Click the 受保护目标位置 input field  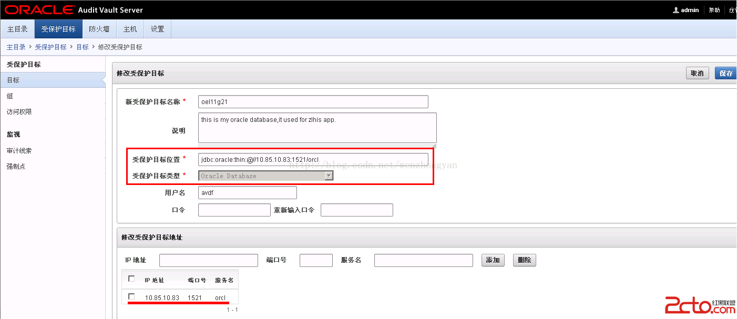coord(313,159)
